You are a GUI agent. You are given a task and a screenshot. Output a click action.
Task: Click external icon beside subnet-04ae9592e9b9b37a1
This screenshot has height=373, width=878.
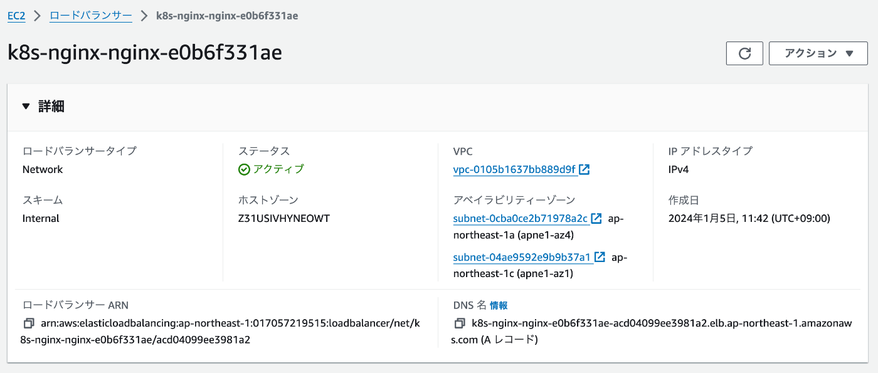click(x=600, y=257)
